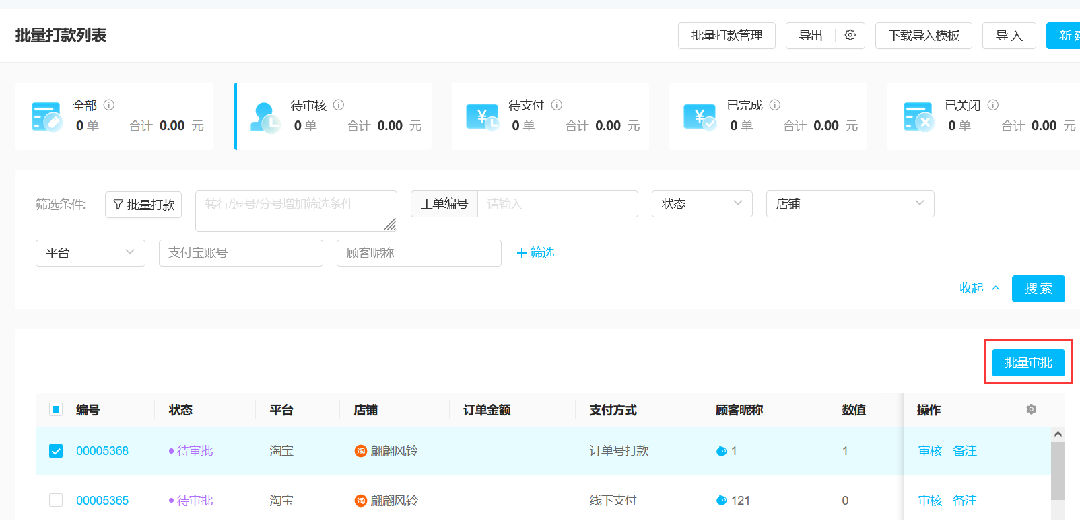
Task: Click Taobao shop icon in row 00005368
Action: point(361,451)
